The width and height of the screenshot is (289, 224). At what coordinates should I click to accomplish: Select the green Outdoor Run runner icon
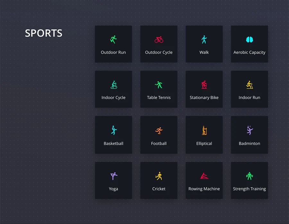pos(113,39)
